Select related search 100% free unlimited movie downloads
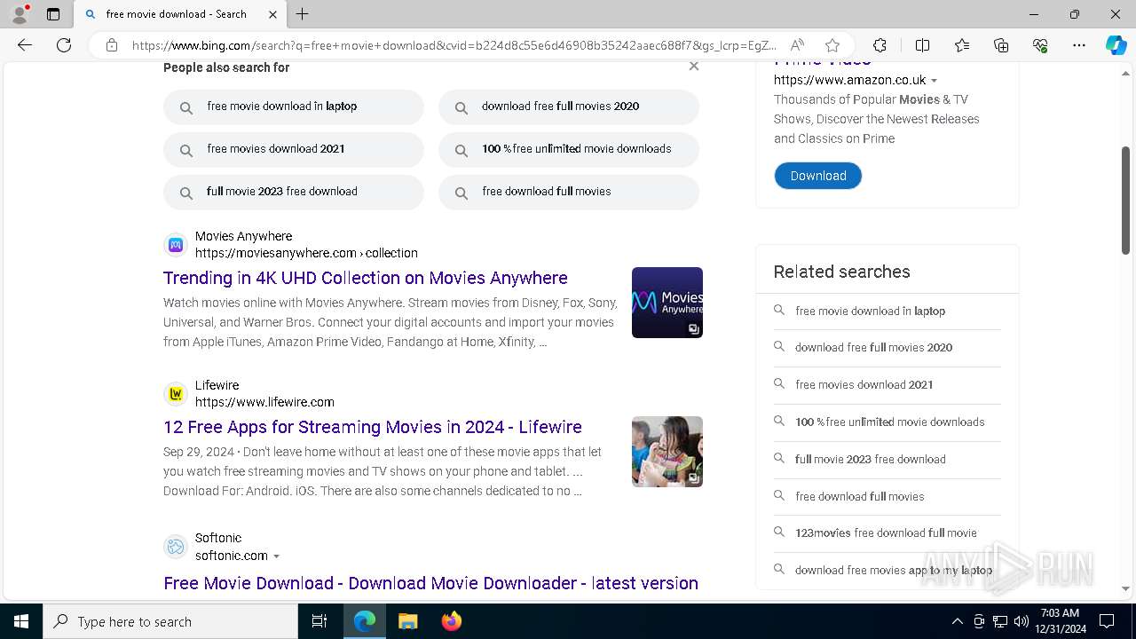The width and height of the screenshot is (1136, 639). click(887, 422)
